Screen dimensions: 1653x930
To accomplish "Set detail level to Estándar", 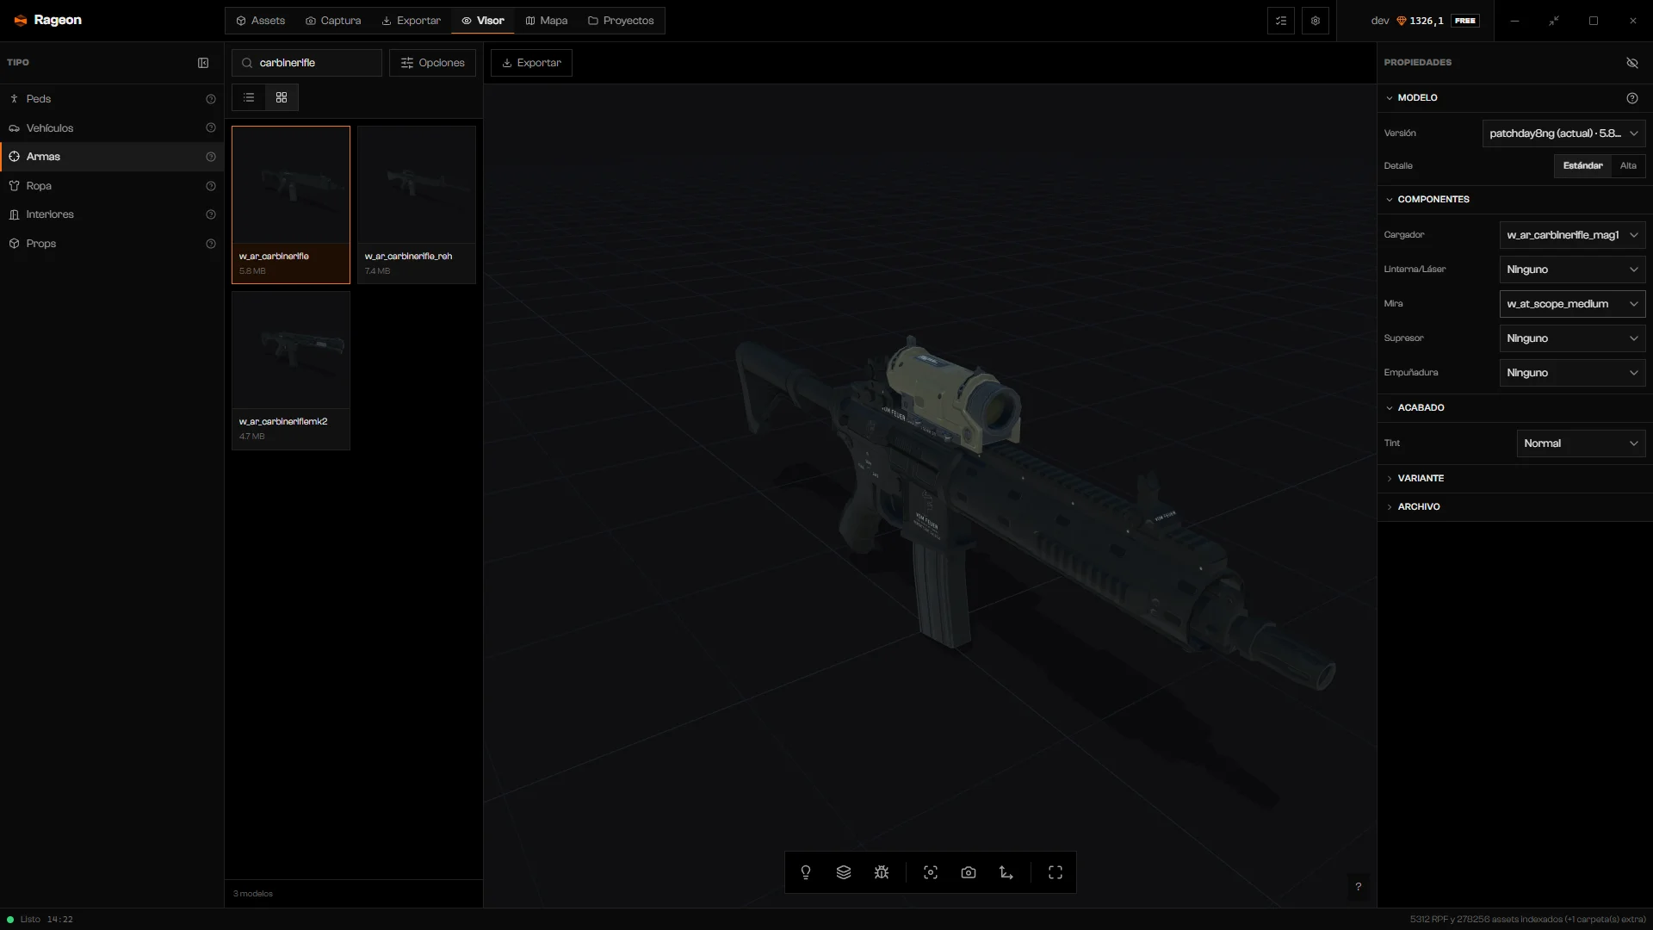I will pos(1582,166).
